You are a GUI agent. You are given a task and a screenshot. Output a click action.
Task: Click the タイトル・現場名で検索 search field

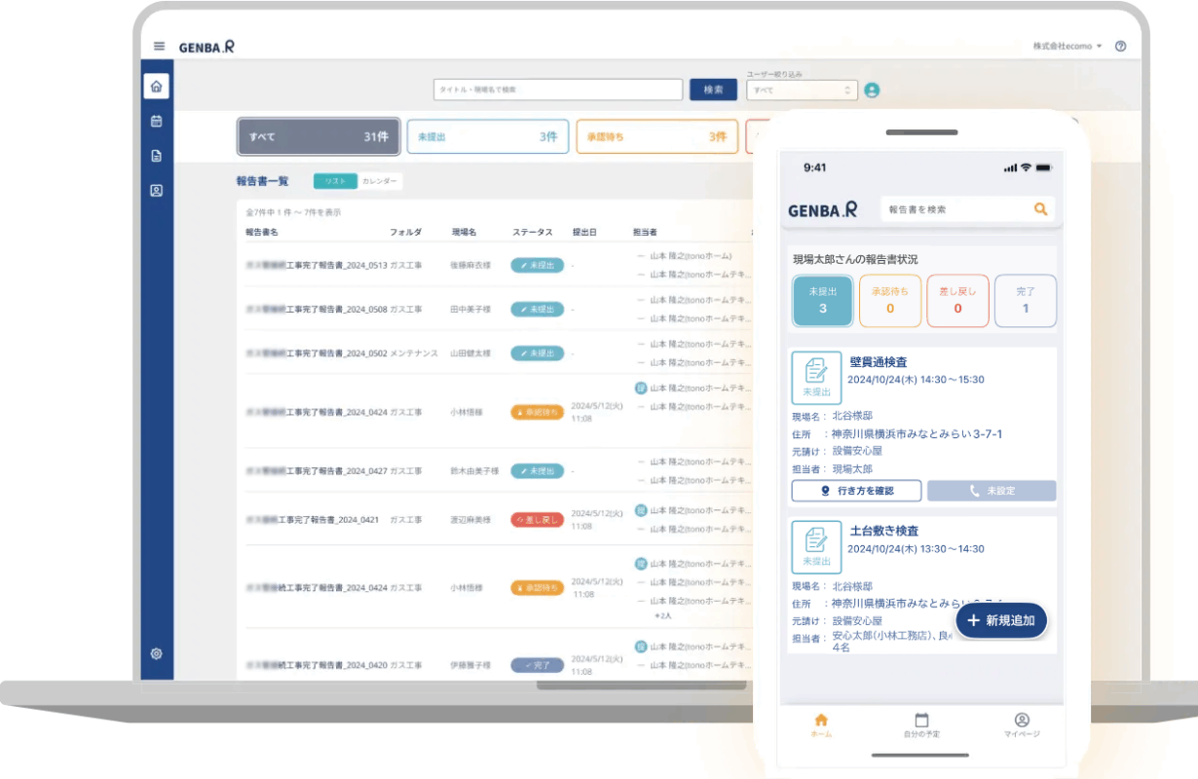pos(557,90)
